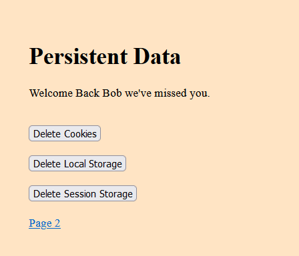Click the word Cookies on the first button
This screenshot has height=256, width=299.
tap(80, 134)
